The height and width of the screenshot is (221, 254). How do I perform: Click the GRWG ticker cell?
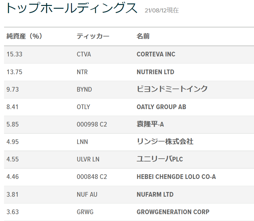tap(85, 212)
